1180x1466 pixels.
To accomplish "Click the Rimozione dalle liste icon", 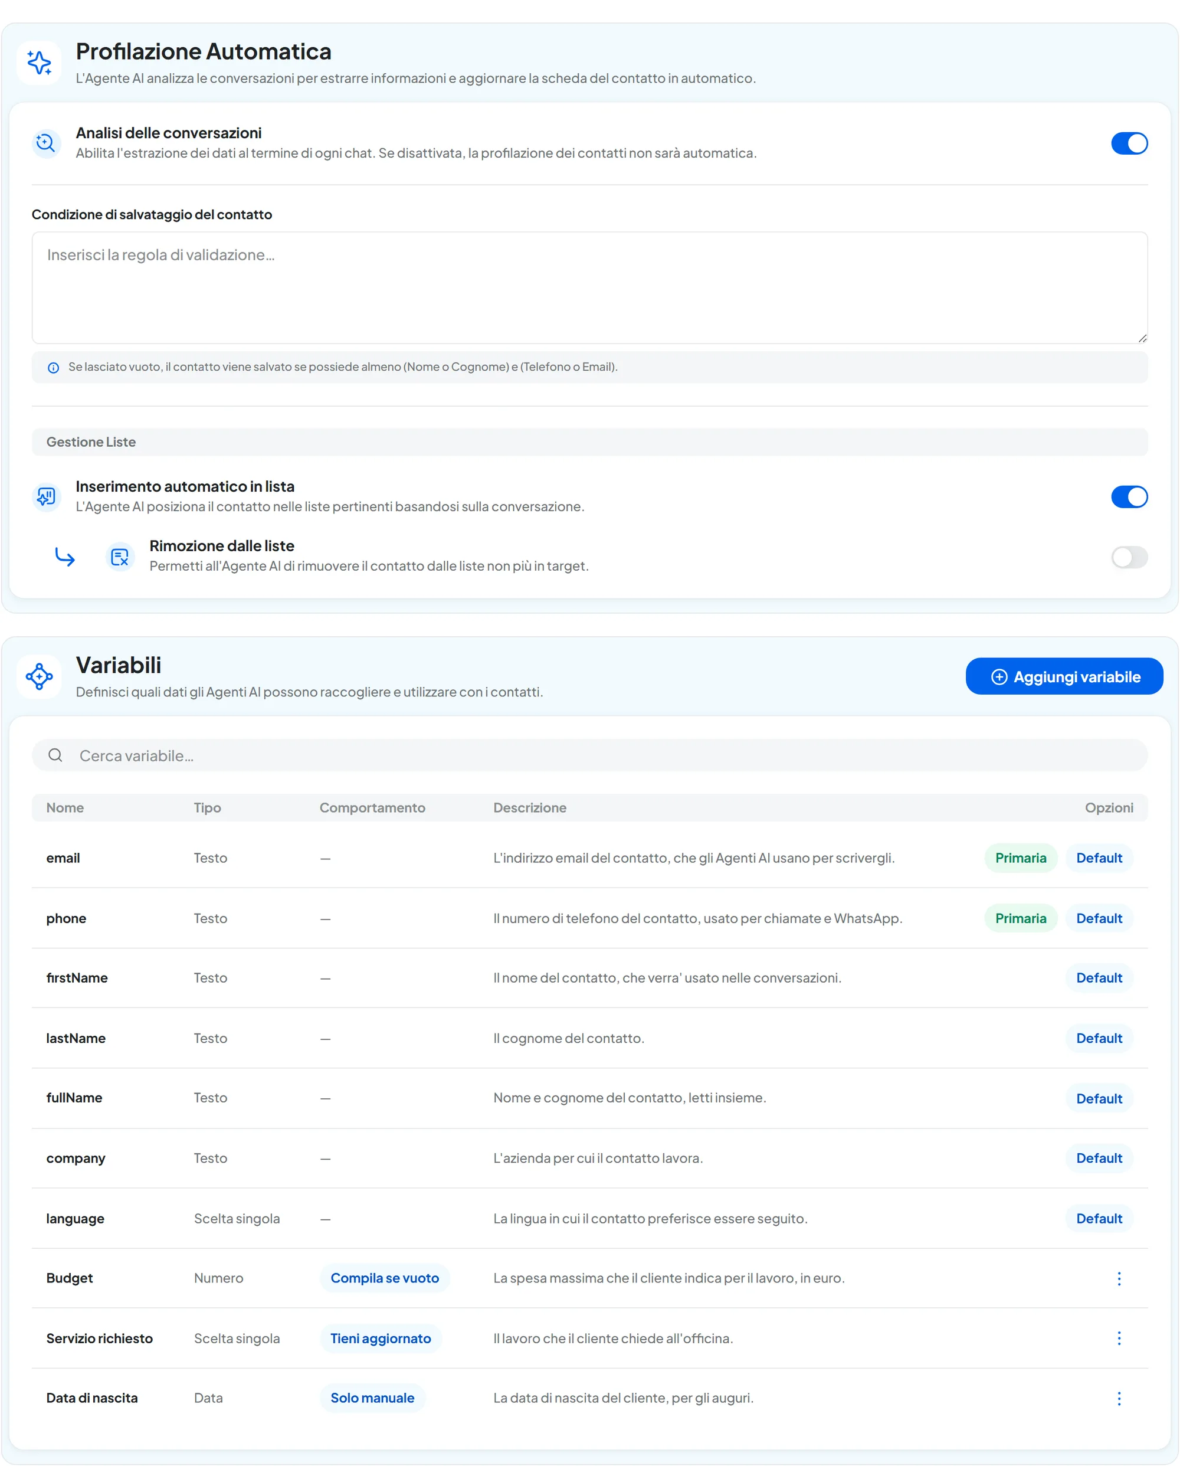I will point(120,557).
